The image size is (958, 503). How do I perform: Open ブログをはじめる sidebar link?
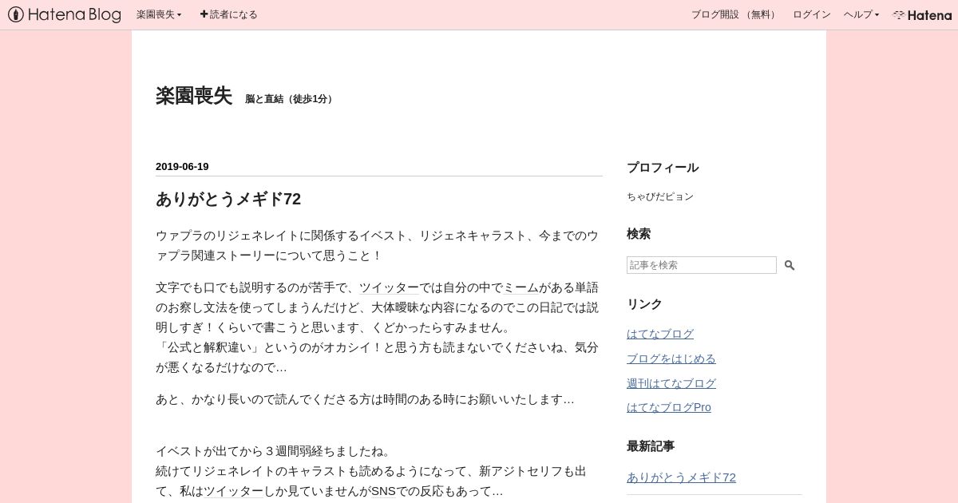[671, 358]
